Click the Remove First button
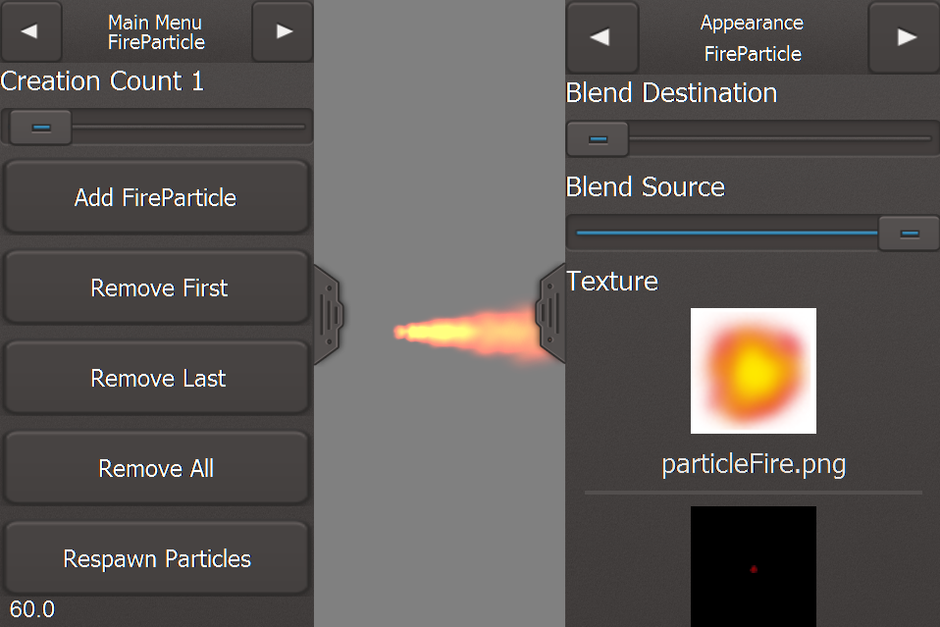940x627 pixels. (156, 287)
